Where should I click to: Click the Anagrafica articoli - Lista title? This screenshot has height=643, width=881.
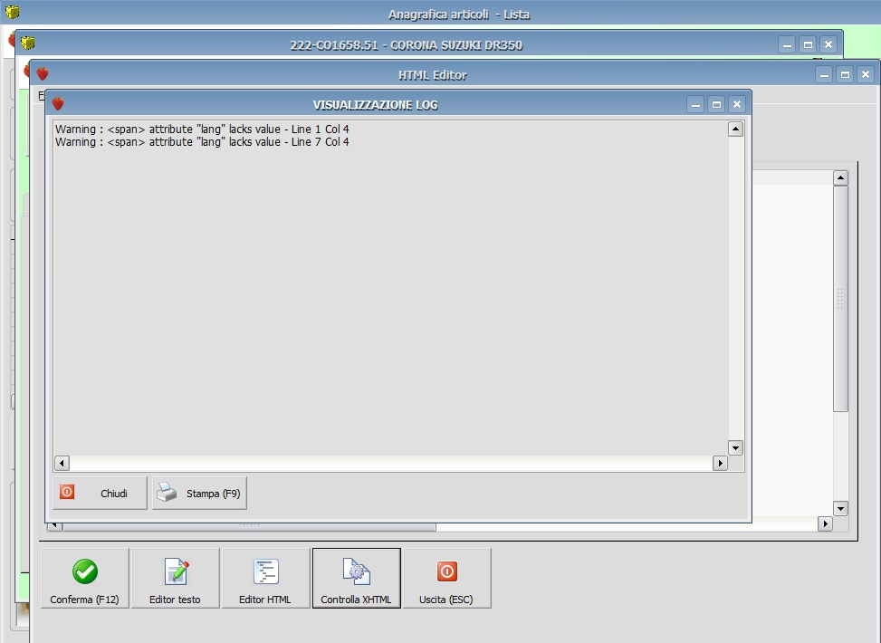point(459,14)
